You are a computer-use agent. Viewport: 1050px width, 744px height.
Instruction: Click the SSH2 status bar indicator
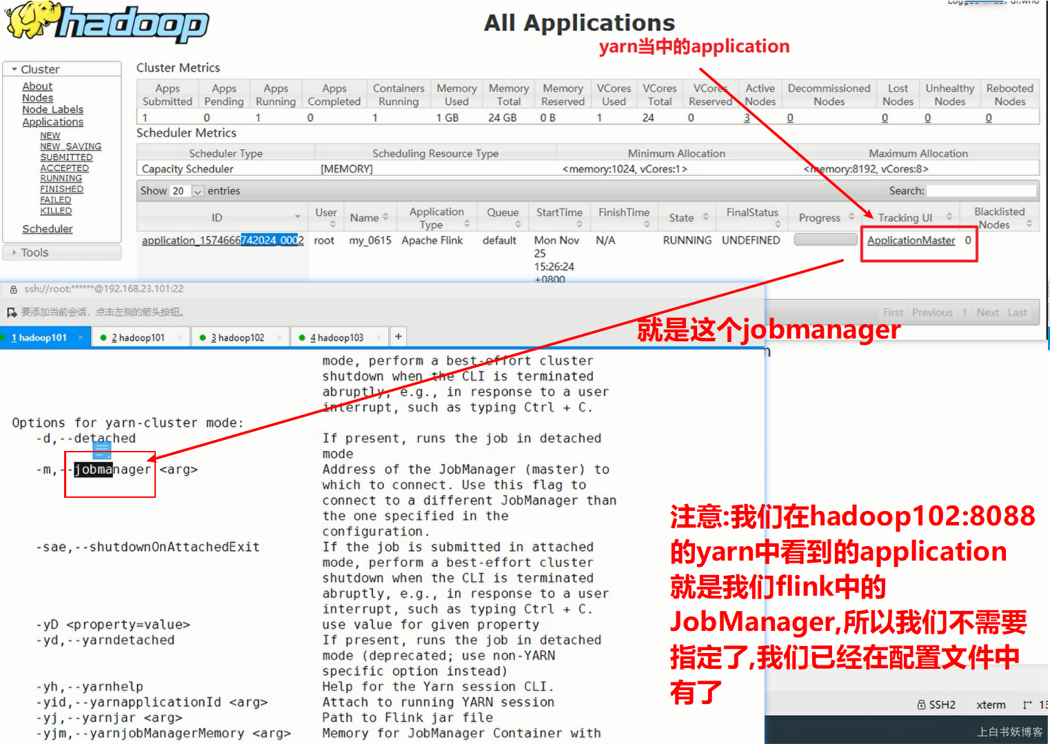[x=936, y=705]
